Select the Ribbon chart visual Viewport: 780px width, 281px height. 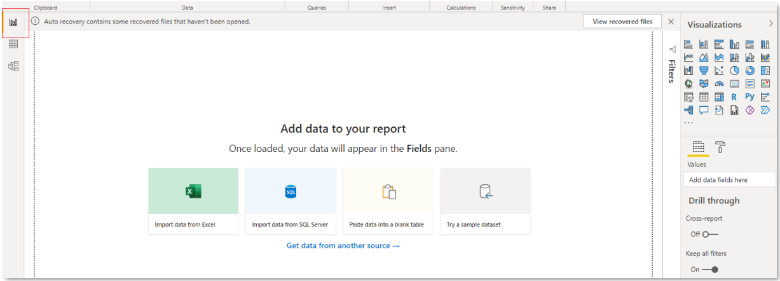(765, 57)
